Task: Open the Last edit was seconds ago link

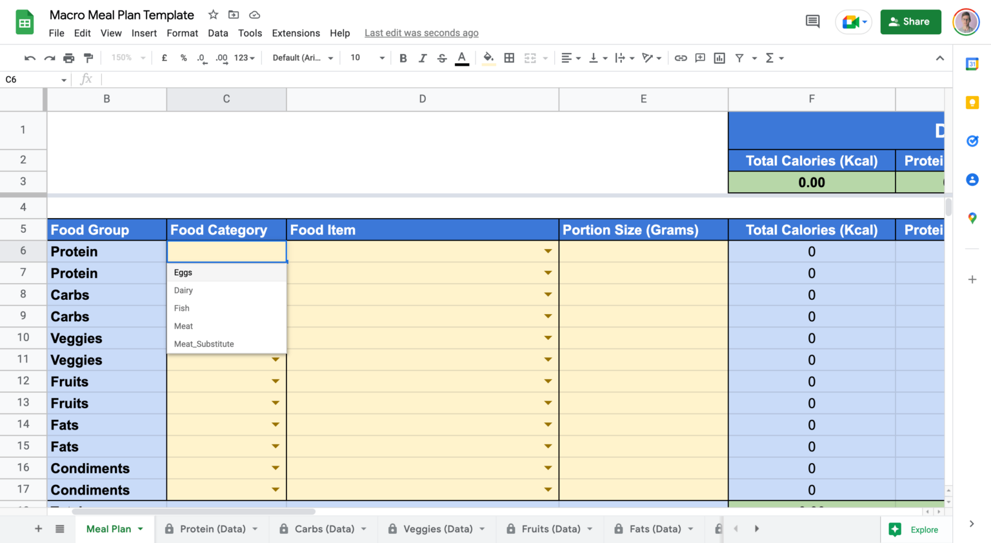Action: (x=421, y=32)
